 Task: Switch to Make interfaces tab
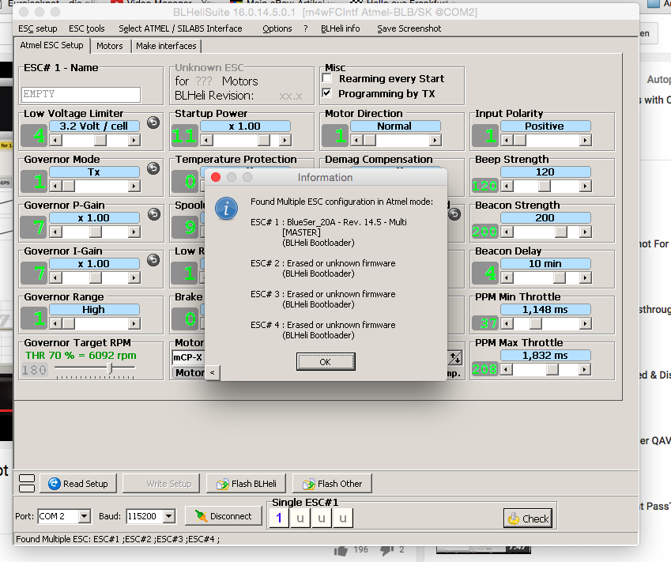166,46
